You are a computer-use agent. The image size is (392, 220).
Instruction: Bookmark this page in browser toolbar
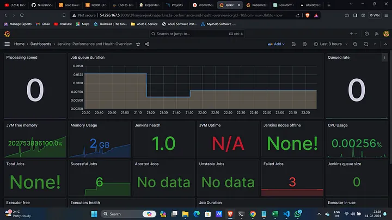point(64,15)
